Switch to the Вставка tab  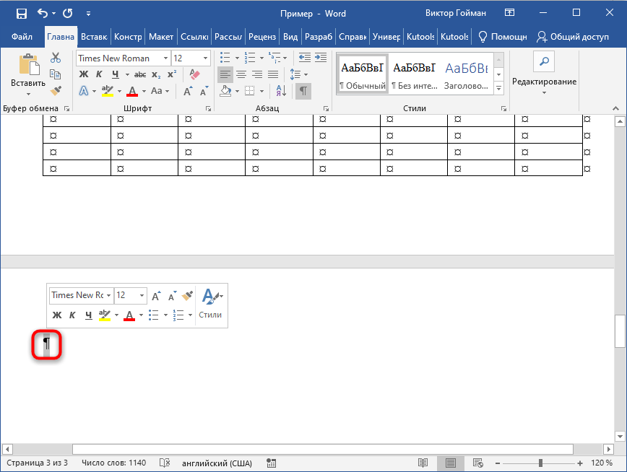pos(94,37)
